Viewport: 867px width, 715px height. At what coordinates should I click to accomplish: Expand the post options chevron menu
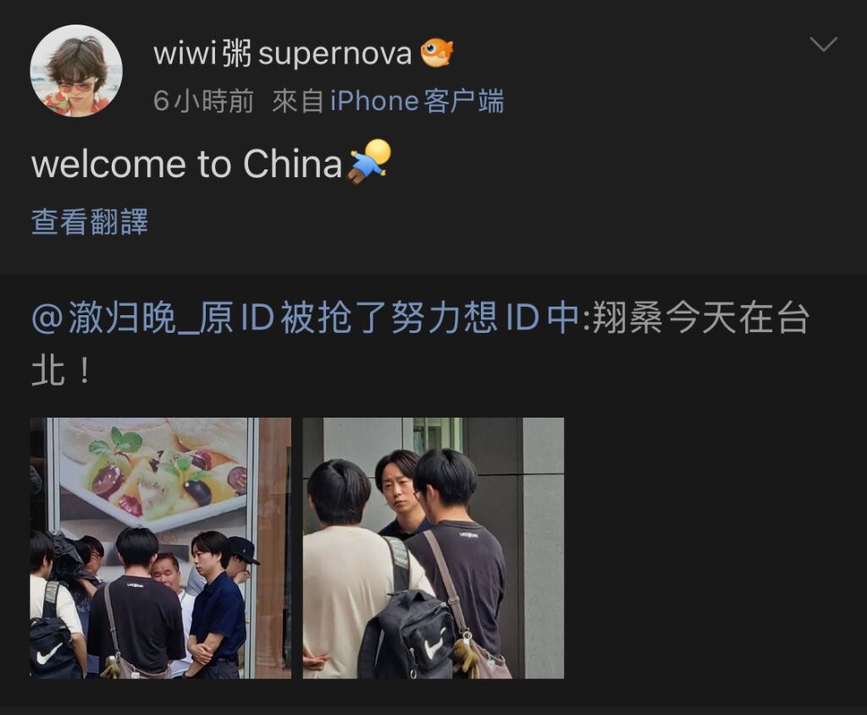pyautogui.click(x=823, y=44)
